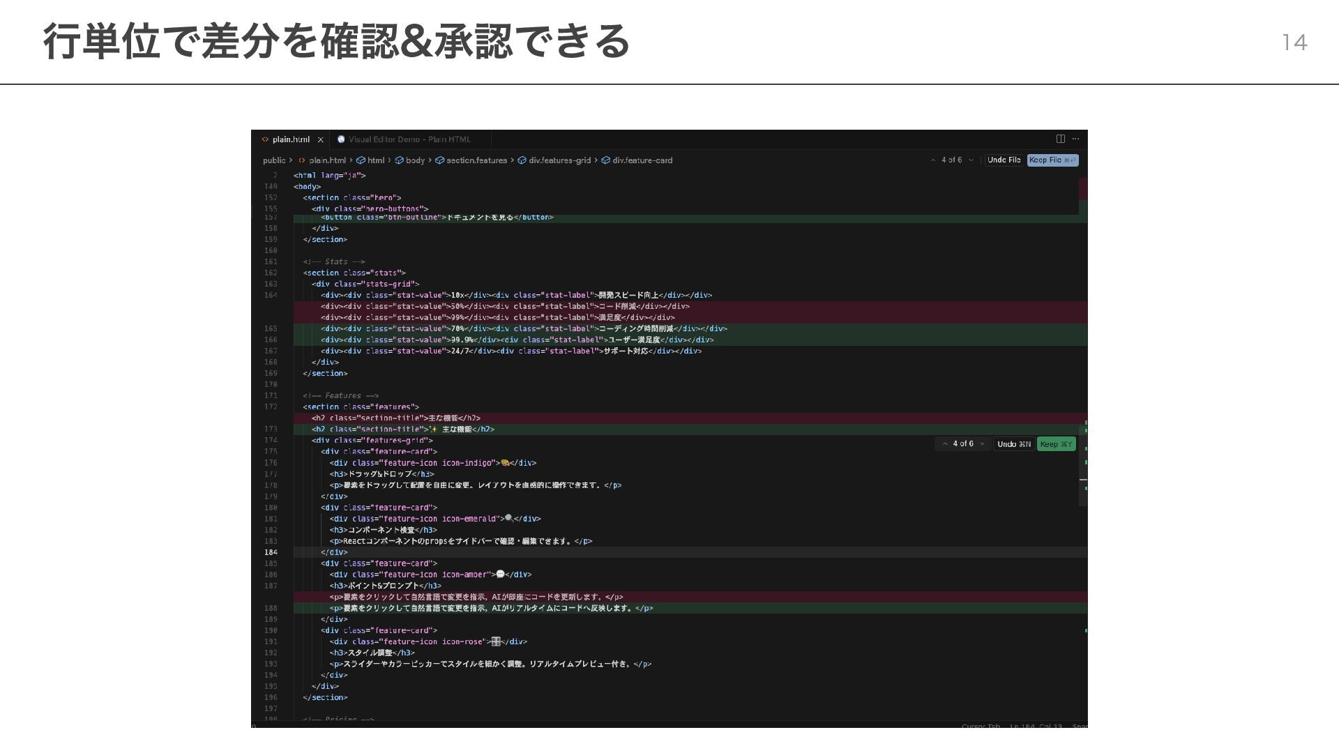Select the plain.html editor tab
The image size is (1339, 753).
pyautogui.click(x=290, y=139)
